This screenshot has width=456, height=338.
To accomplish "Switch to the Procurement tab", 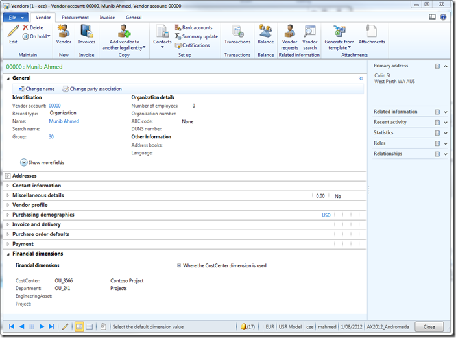I will click(x=75, y=18).
